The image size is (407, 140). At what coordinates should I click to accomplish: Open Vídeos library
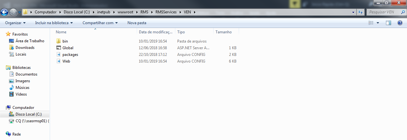(x=21, y=94)
